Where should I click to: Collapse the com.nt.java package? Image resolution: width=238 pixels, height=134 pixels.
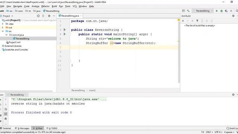click(x=6, y=35)
